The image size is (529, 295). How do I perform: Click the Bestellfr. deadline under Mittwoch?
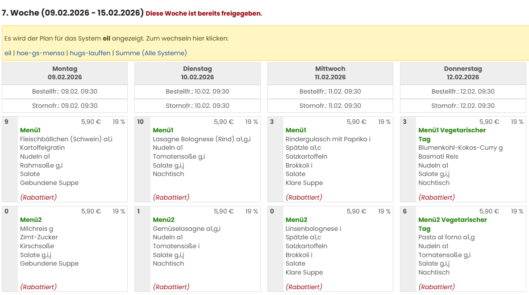click(x=330, y=91)
